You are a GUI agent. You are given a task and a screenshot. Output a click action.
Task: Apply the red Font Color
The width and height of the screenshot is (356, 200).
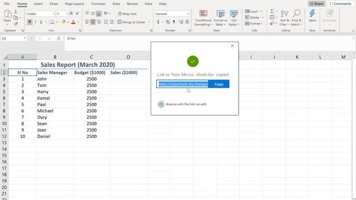tap(73, 22)
